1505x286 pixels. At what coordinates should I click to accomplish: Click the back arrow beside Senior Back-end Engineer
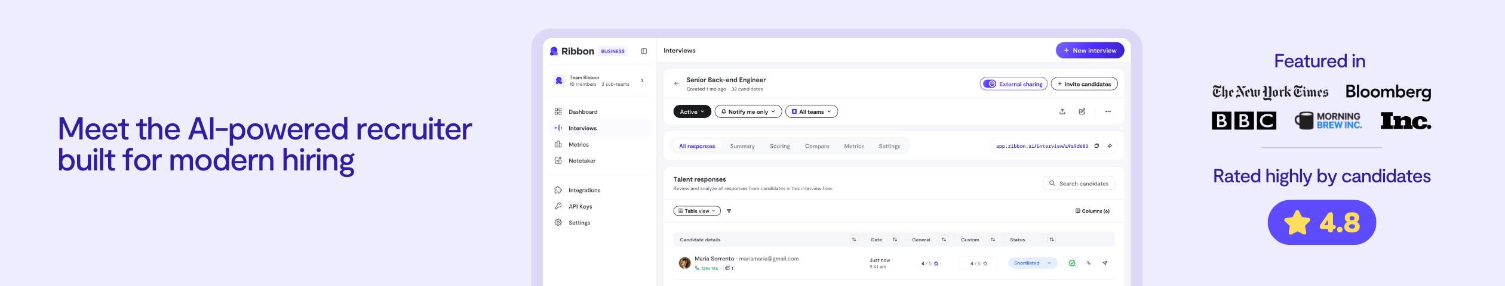tap(676, 84)
